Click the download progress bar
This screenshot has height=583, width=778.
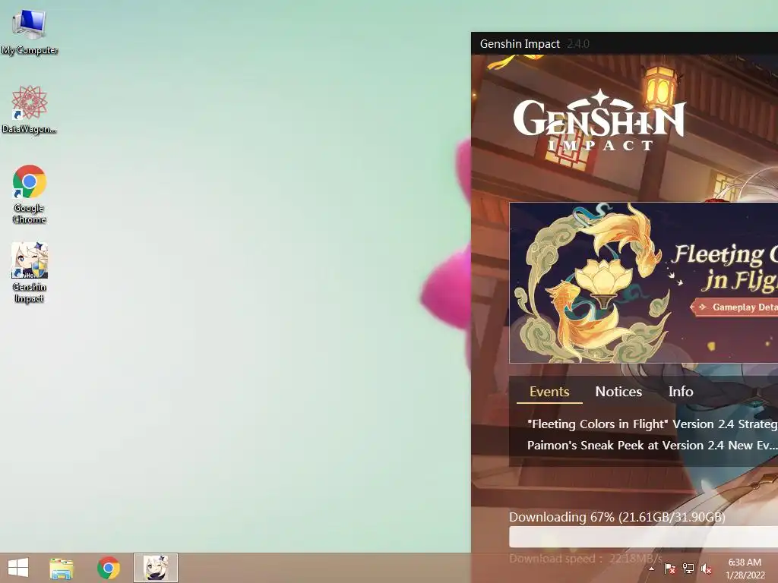[644, 537]
